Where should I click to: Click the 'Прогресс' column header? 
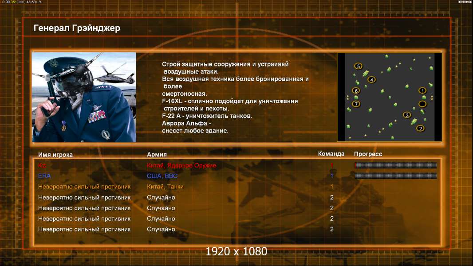(x=368, y=154)
